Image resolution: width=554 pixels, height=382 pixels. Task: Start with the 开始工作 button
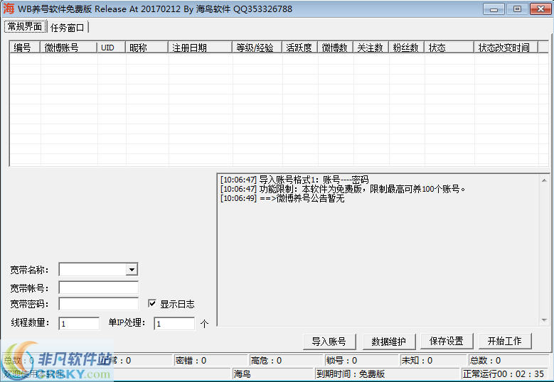(x=504, y=341)
